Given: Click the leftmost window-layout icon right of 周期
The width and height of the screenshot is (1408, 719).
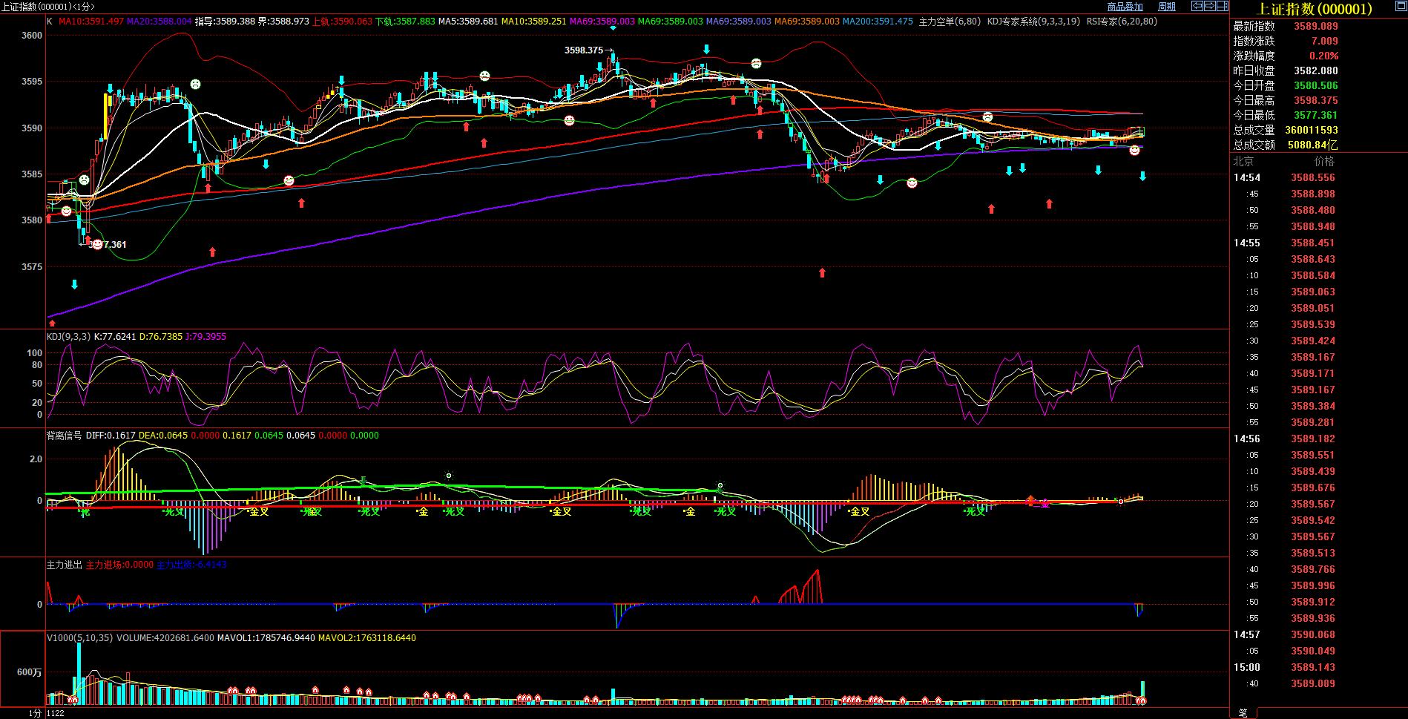Looking at the screenshot, I should click(x=1197, y=6).
